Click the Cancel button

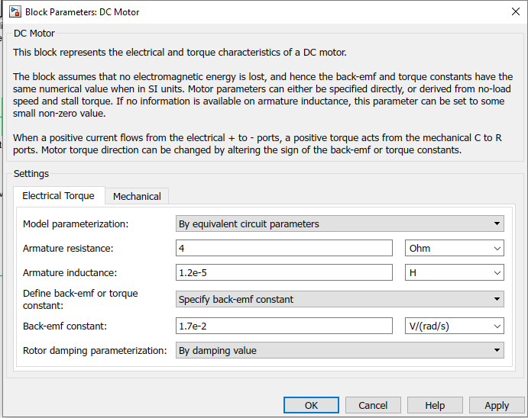coord(373,405)
